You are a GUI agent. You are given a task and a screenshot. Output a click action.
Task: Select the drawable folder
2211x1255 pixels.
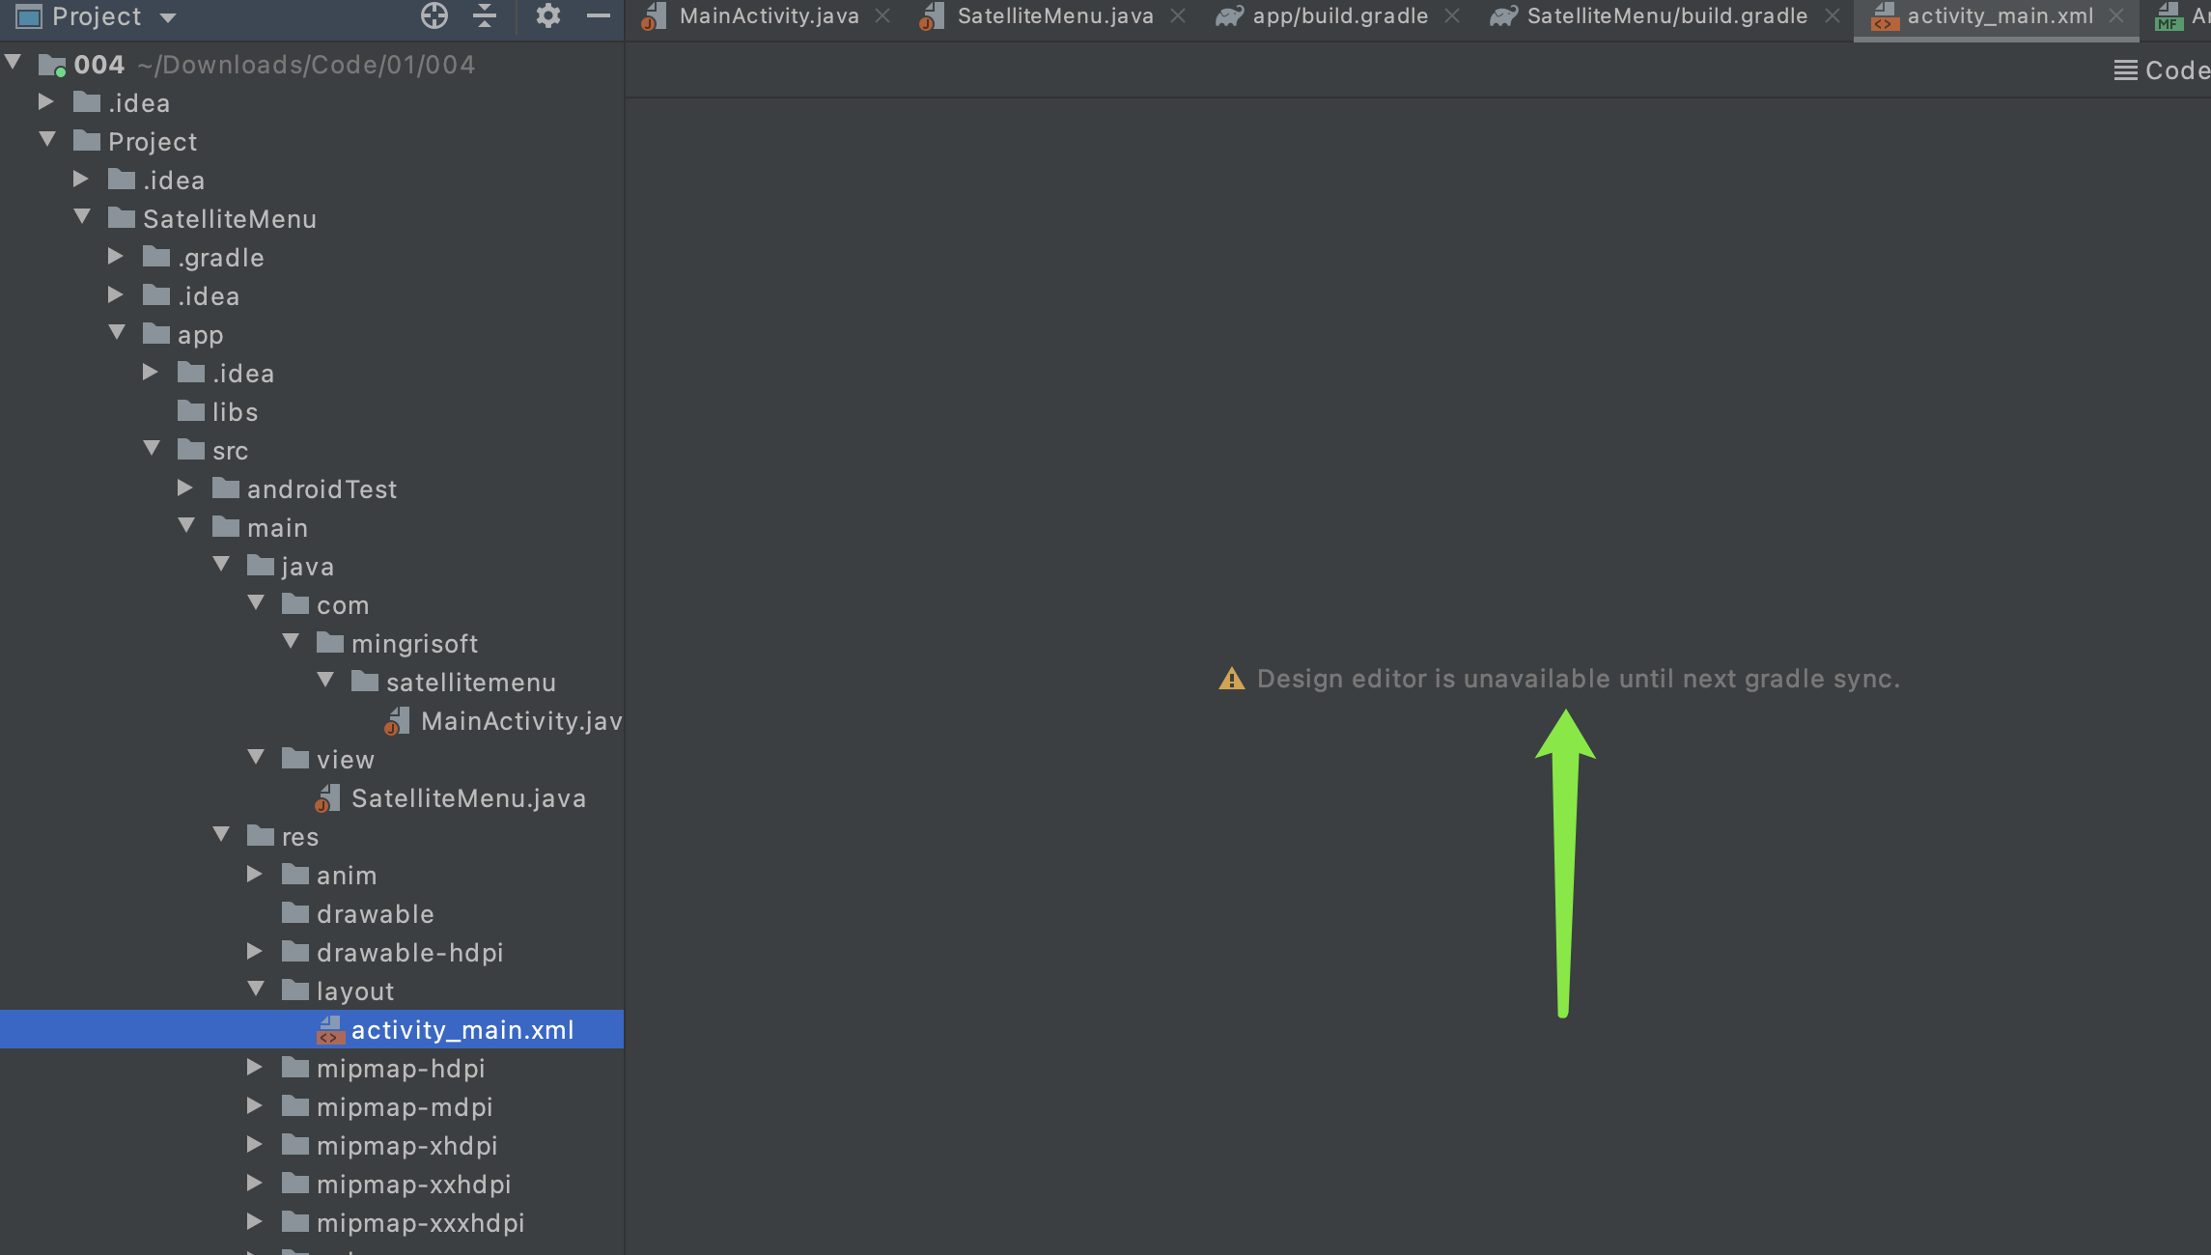click(x=375, y=913)
